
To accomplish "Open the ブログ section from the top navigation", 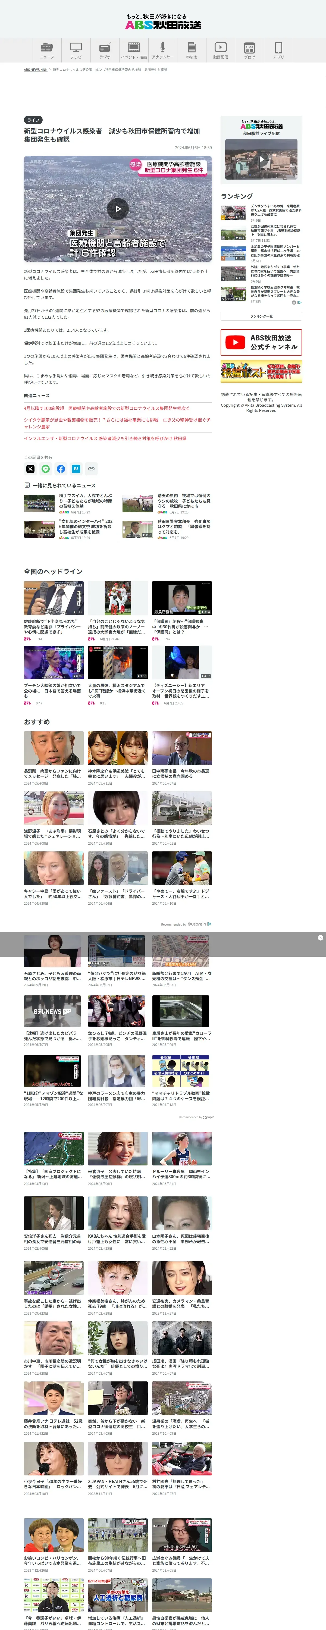I will [x=249, y=50].
